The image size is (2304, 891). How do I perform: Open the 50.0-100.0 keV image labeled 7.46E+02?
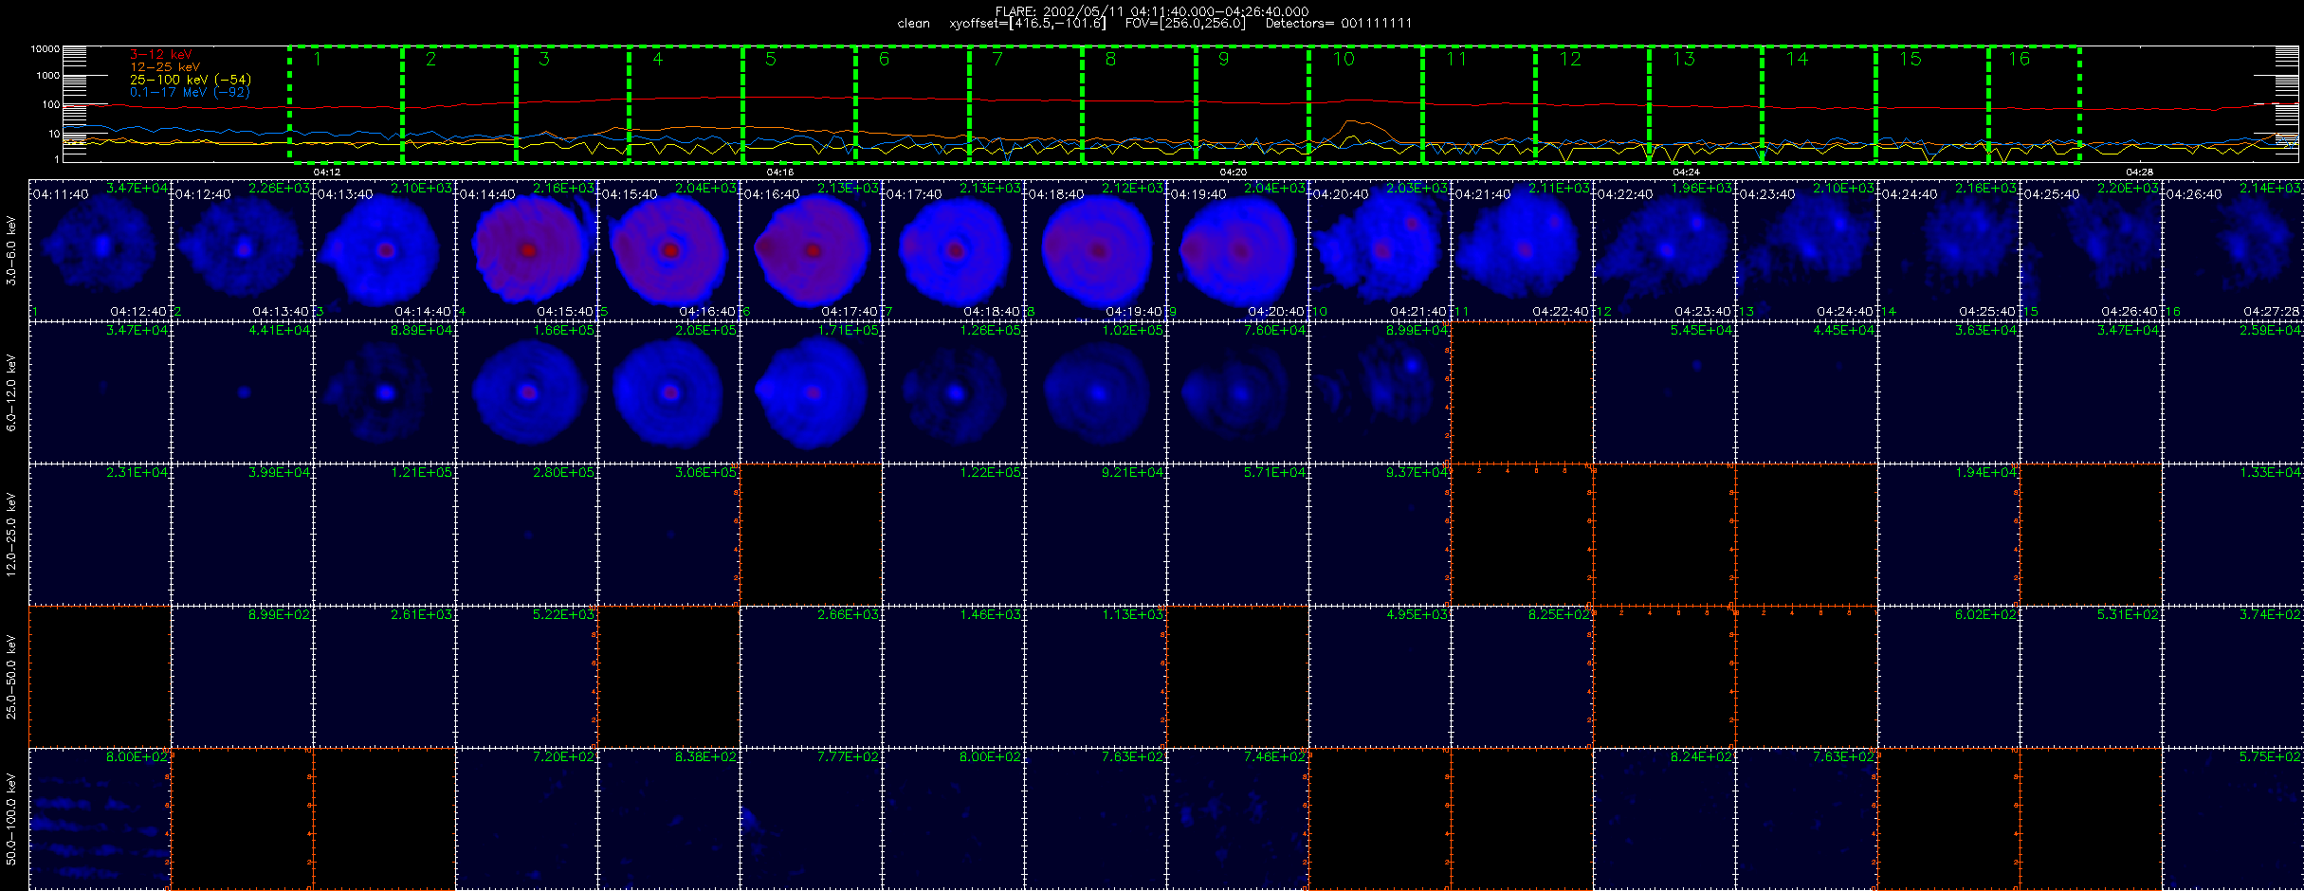pyautogui.click(x=1238, y=819)
